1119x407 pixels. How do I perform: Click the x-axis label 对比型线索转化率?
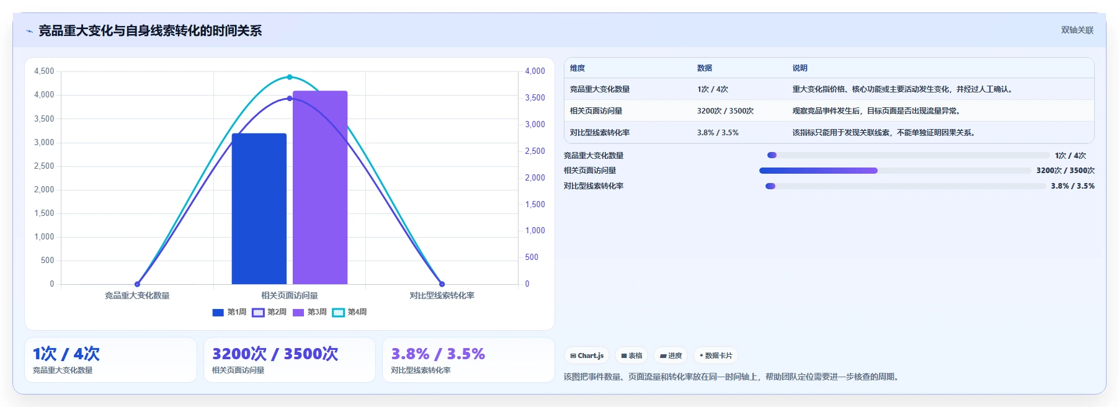pos(442,296)
